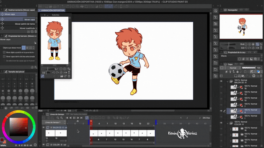Switch to the ANIMACIÓN DEPORTIVA canvas tab
The image size is (264, 148).
53,10
